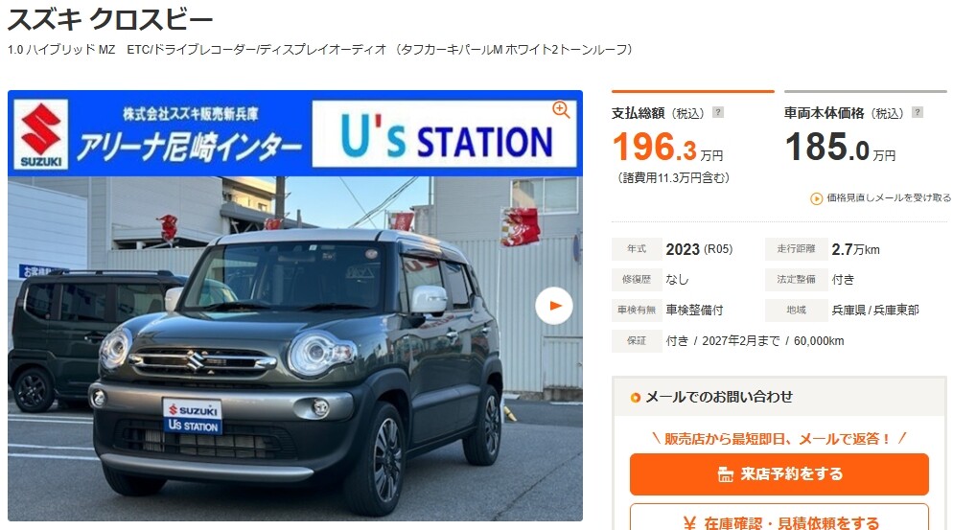The image size is (953, 530).
Task: Click the magnifier zoom icon on car photo
Action: pos(561,110)
